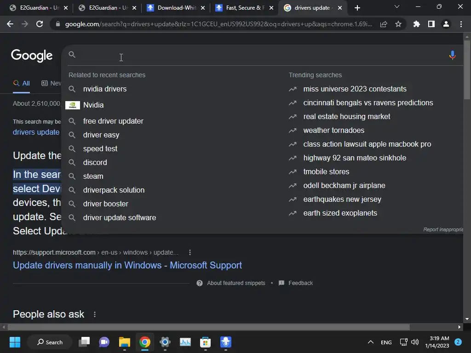Open Update drivers manually Microsoft Support link
This screenshot has height=353, width=471.
(127, 265)
